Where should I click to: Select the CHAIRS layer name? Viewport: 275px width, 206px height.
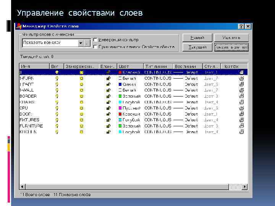tap(27, 102)
